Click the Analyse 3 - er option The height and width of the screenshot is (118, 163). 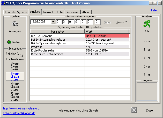click(x=147, y=50)
